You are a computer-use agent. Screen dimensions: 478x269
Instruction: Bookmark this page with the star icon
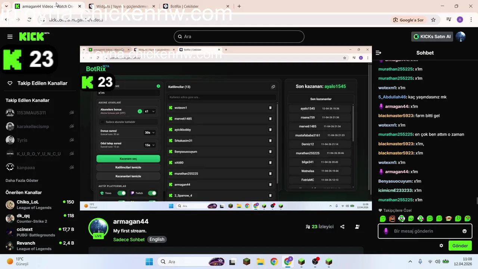click(433, 20)
